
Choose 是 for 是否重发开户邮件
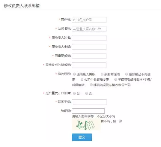[x=74, y=93]
